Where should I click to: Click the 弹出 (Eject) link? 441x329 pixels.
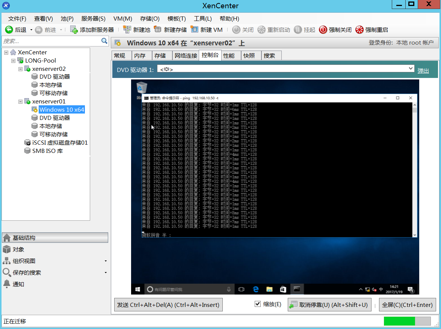point(423,71)
